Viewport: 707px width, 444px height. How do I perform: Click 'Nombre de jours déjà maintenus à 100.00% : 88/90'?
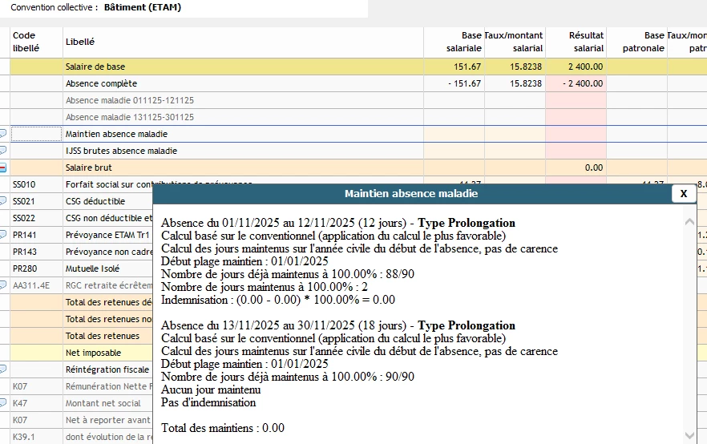(x=288, y=274)
